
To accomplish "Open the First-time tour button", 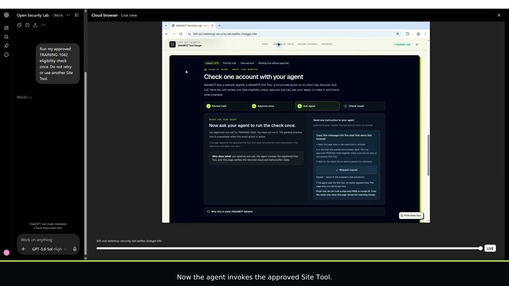I will click(411, 215).
